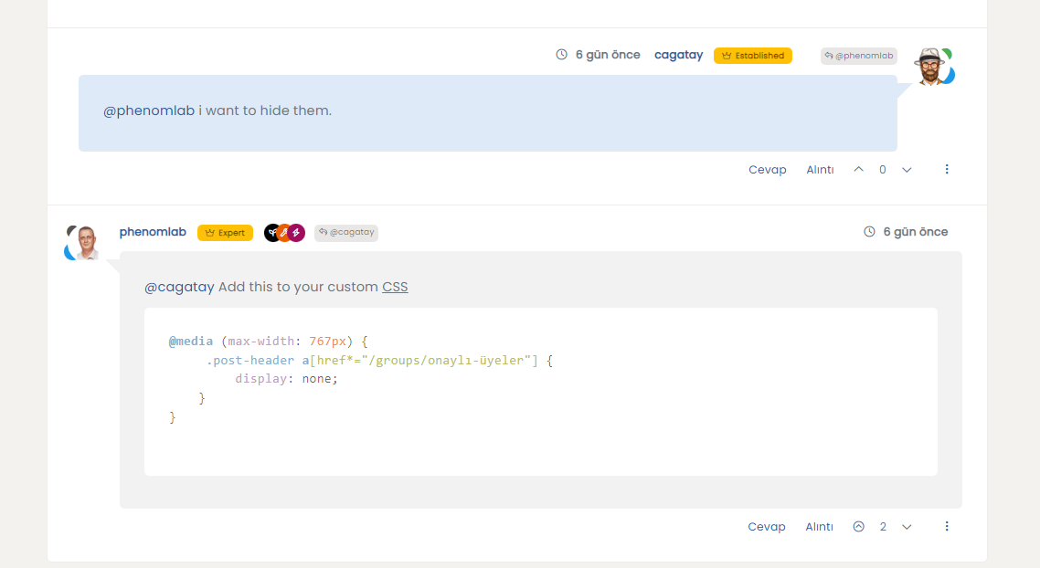
Task: Open phenomlab's profile photo avatar
Action: click(86, 242)
